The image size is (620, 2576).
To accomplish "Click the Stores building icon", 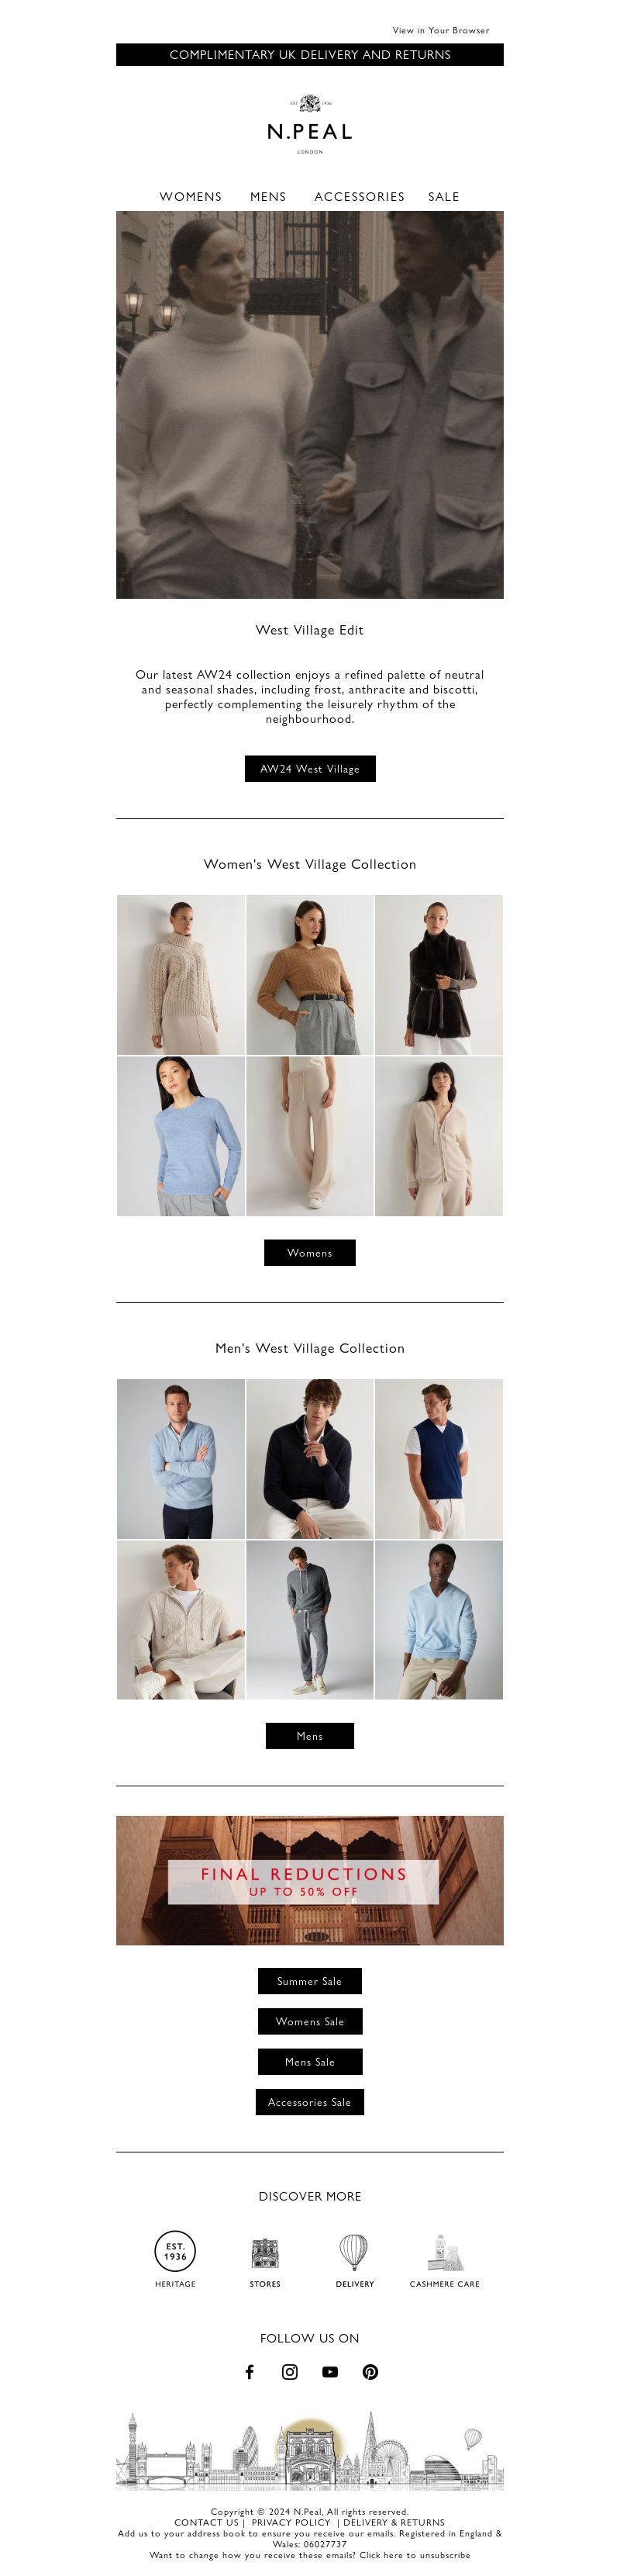I will pyautogui.click(x=264, y=2252).
